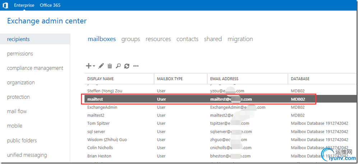
Task: Switch to the contacts tab
Action: pyautogui.click(x=187, y=39)
